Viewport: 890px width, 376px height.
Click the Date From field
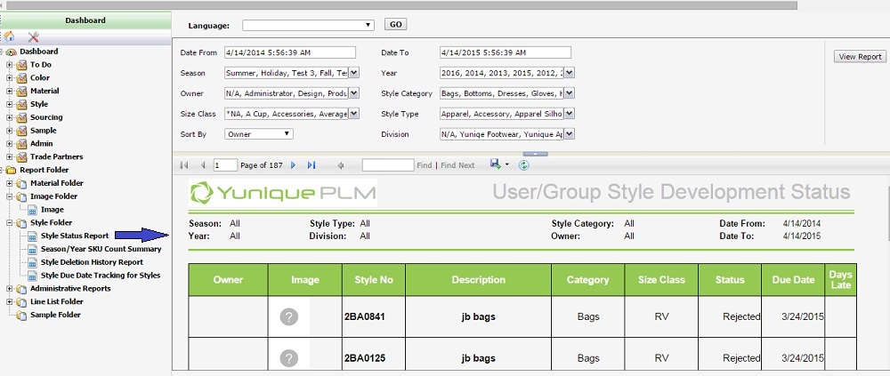290,52
